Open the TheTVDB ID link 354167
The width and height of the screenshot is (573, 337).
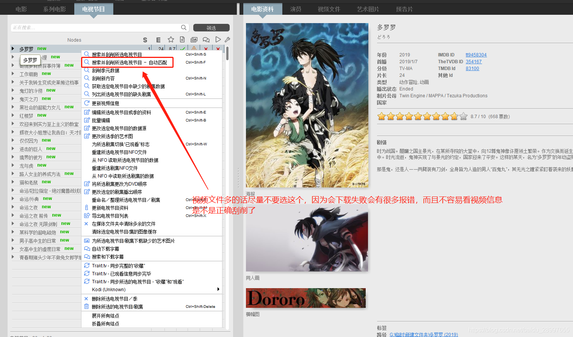click(x=474, y=62)
